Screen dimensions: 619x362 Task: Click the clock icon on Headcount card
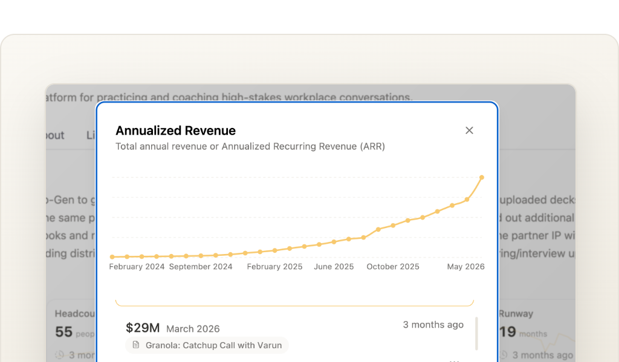click(59, 355)
